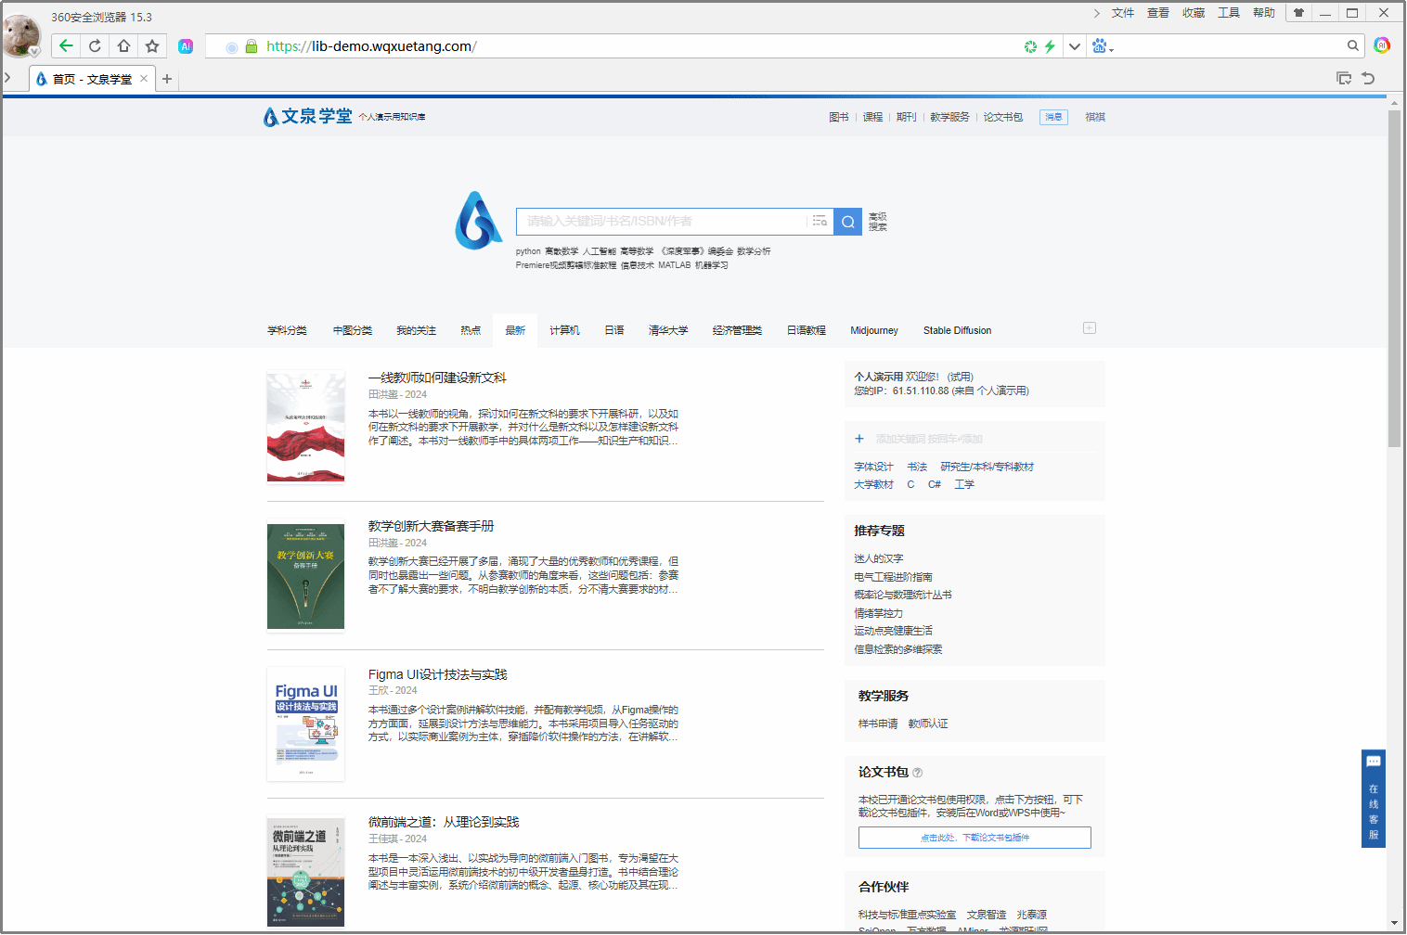Open the 在线客服 chat widget
The height and width of the screenshot is (935, 1407).
point(1373,798)
